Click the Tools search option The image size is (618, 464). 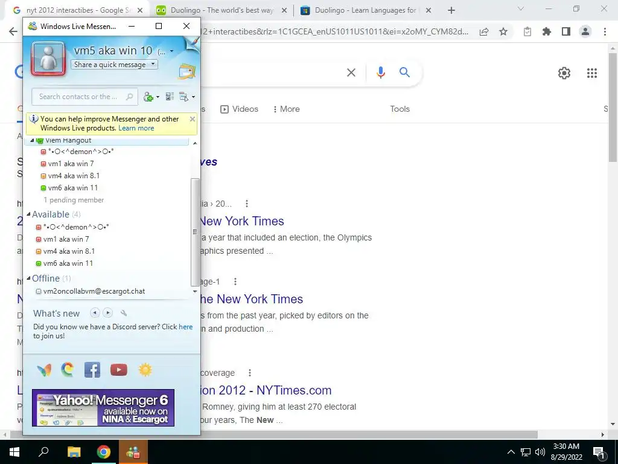click(400, 109)
